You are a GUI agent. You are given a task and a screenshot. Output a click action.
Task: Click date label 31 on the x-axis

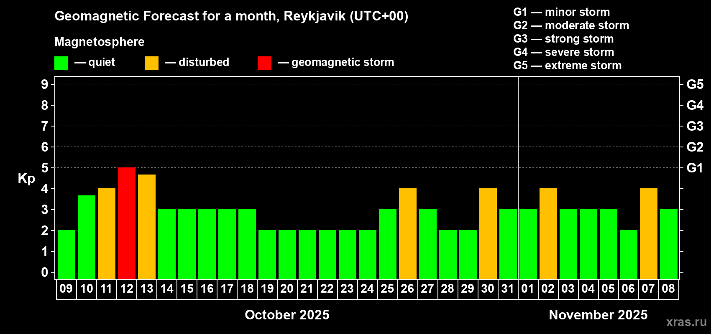508,288
